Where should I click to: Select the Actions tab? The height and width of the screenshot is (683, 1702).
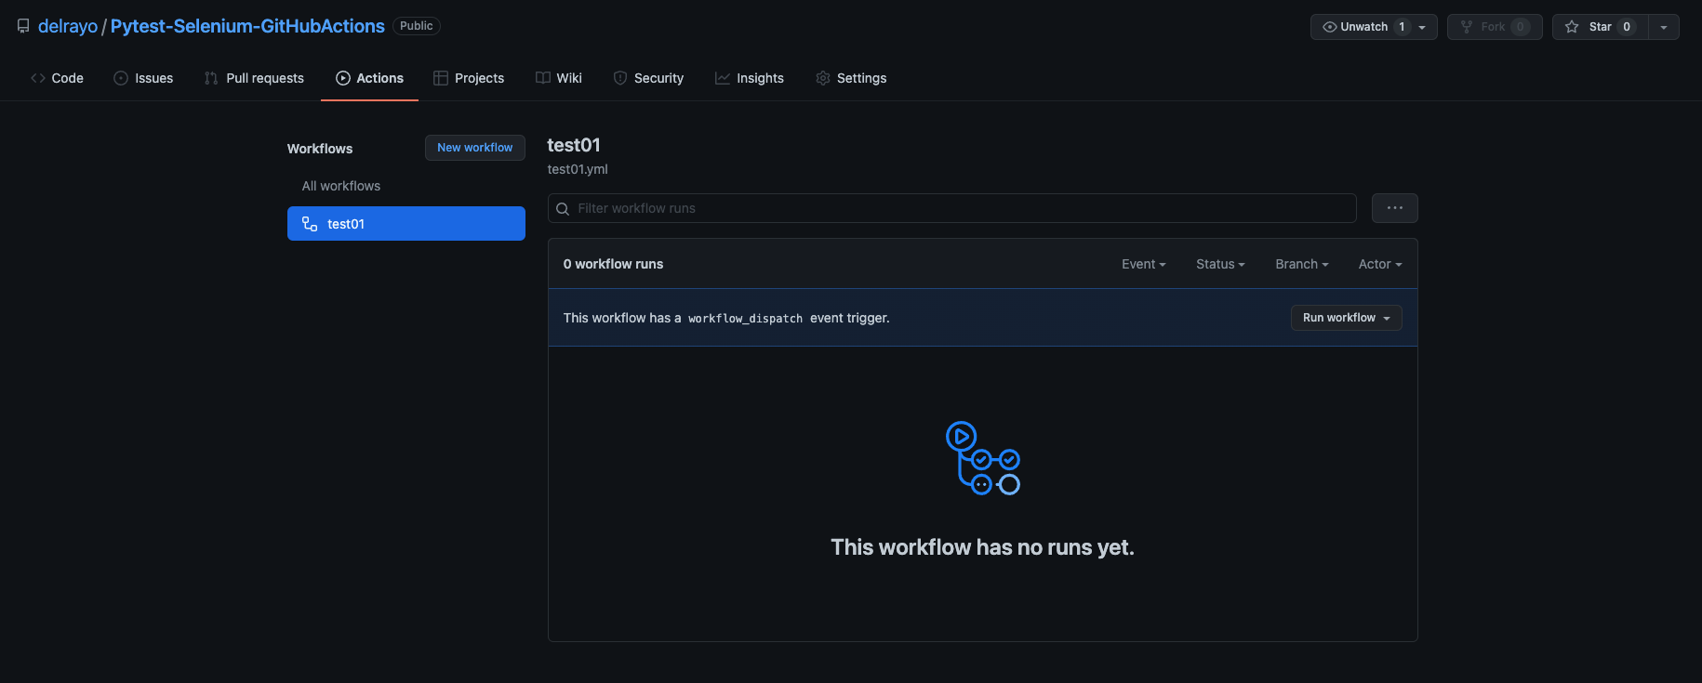coord(369,78)
